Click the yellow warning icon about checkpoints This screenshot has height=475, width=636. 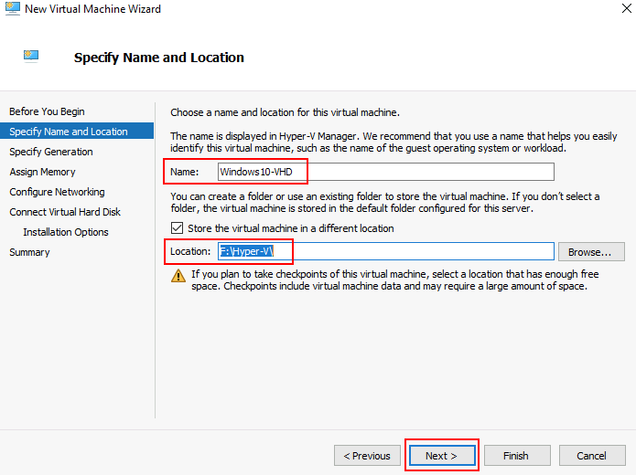(178, 275)
